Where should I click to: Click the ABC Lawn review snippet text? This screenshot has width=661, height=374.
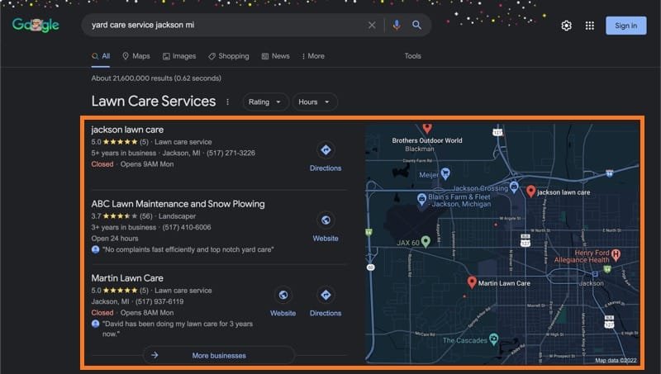[188, 249]
